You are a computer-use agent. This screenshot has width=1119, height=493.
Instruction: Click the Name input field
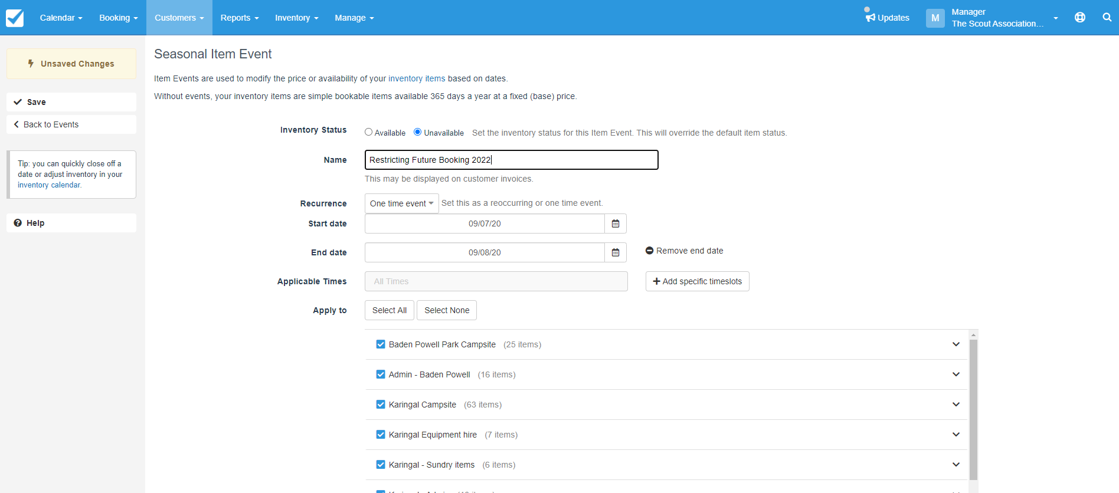[511, 160]
